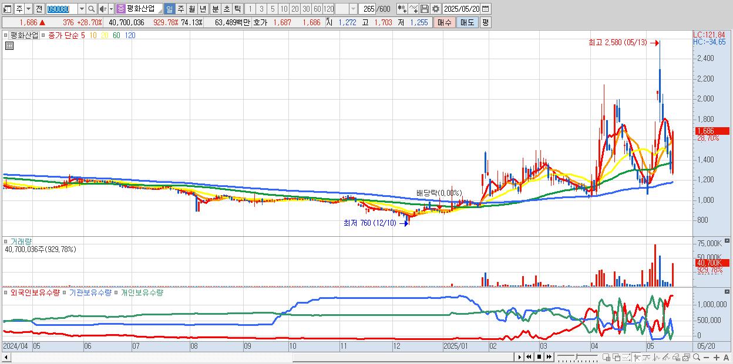Expand the stock code history dropdown
Image resolution: width=733 pixels, height=364 pixels.
82,9
